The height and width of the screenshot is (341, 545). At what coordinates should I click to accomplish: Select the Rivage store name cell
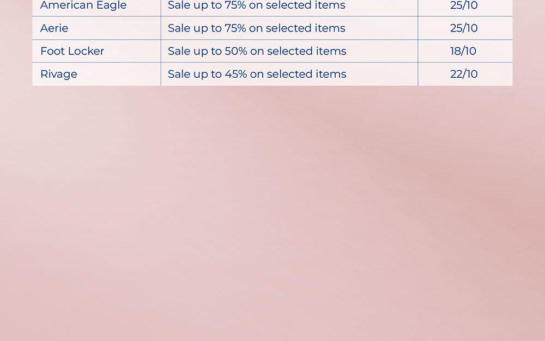pos(59,74)
